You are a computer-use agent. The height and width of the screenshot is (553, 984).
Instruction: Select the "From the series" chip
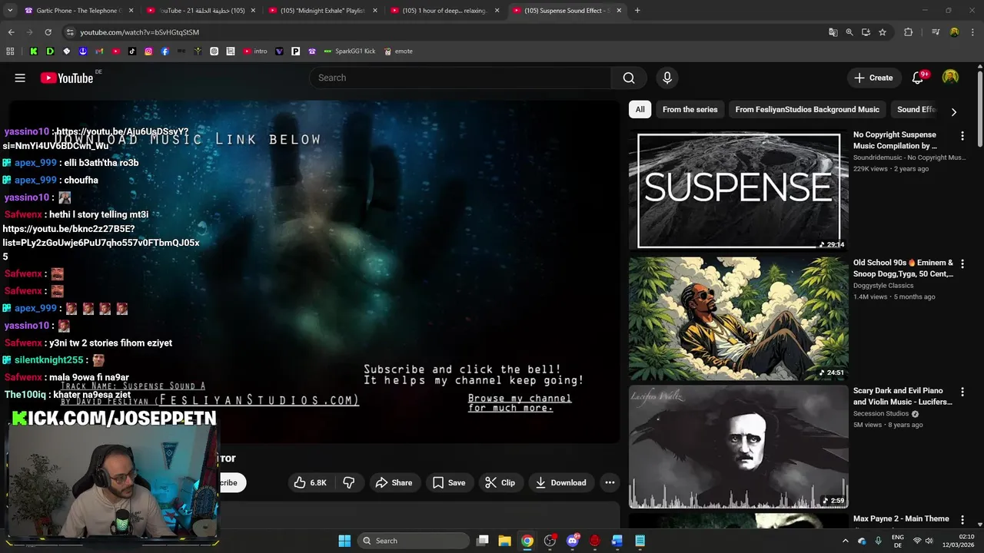(690, 109)
